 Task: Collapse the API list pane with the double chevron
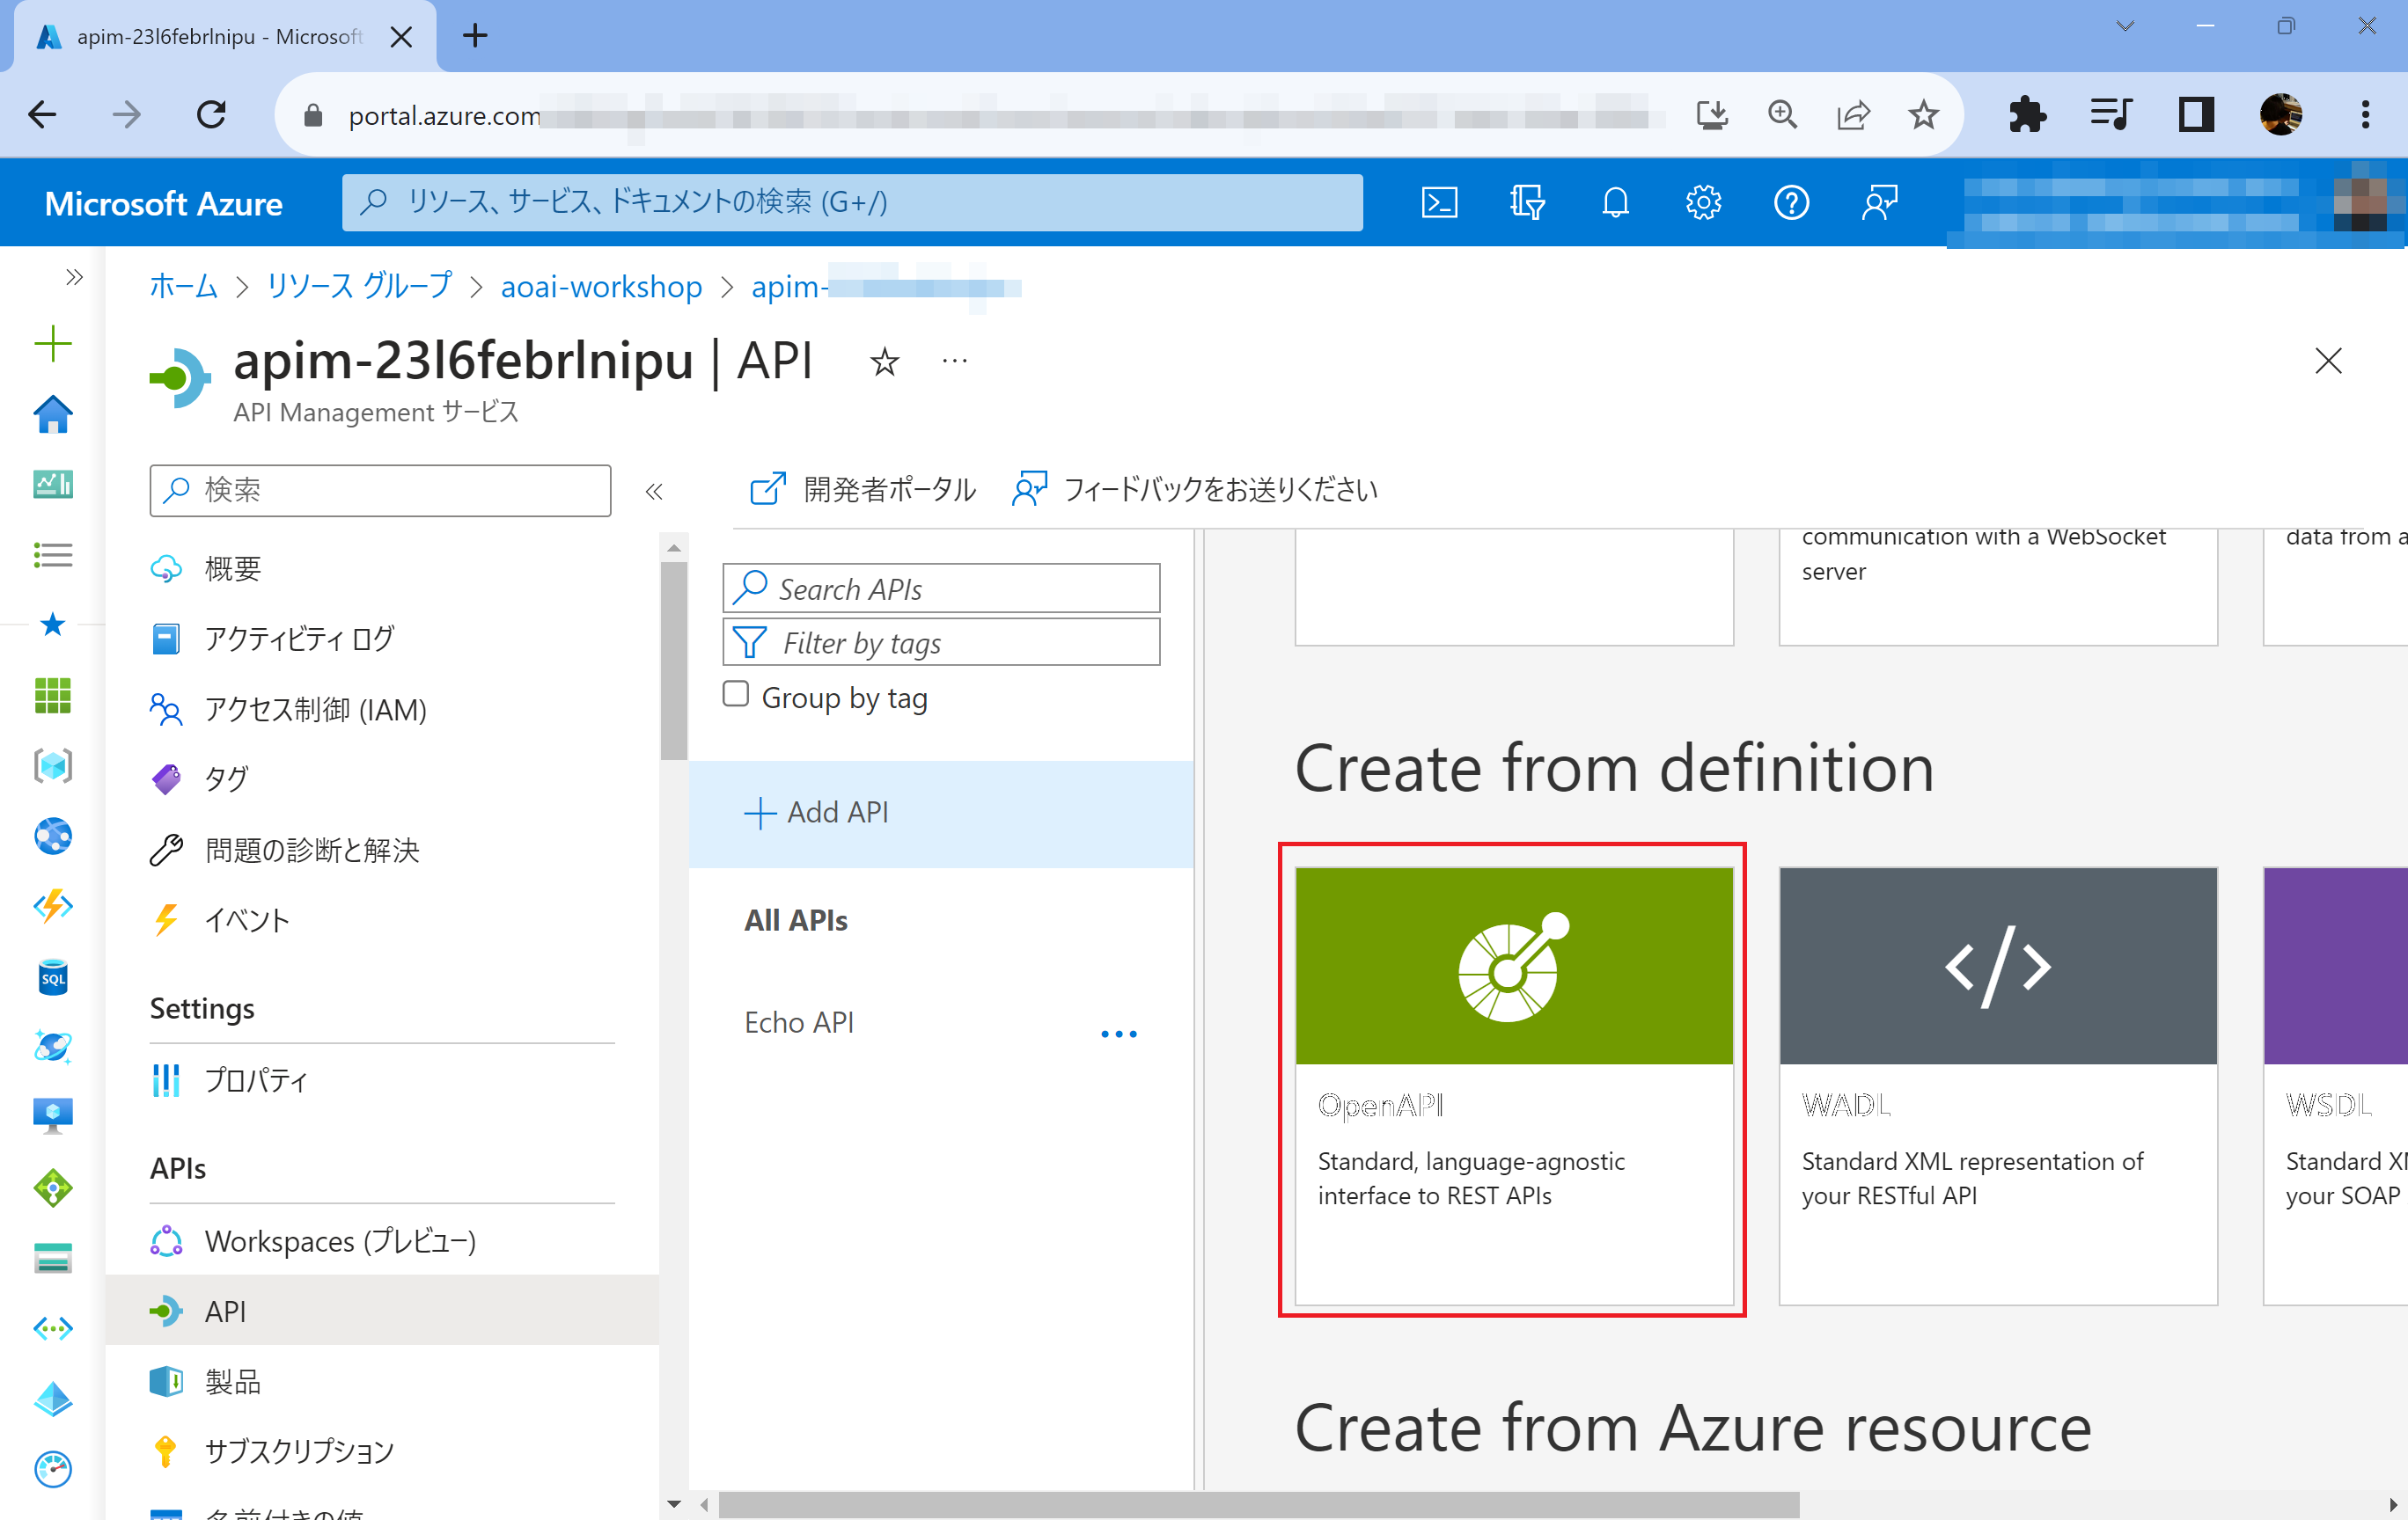655,491
